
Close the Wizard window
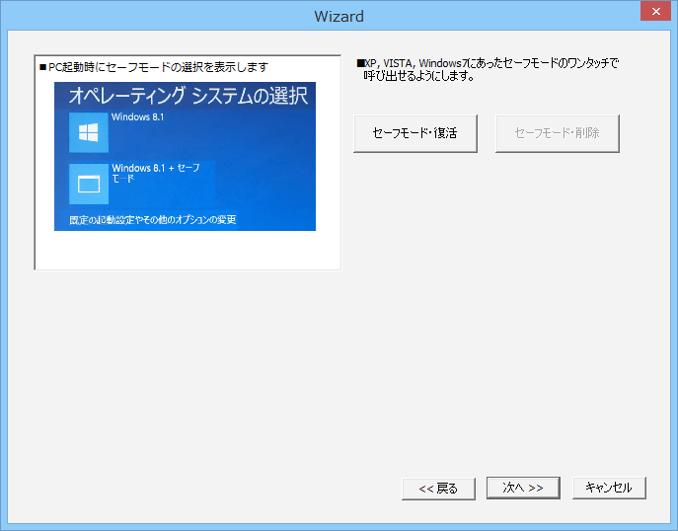point(655,11)
